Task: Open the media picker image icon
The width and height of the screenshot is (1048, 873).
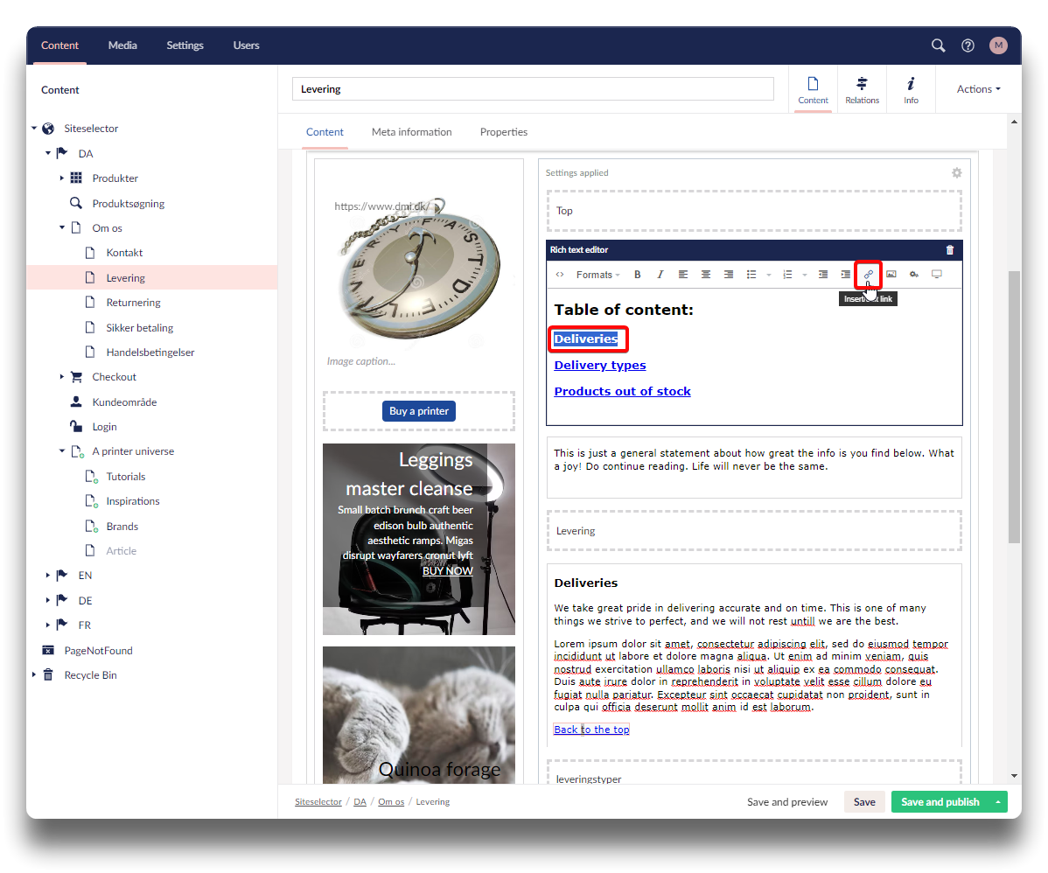Action: click(x=891, y=275)
